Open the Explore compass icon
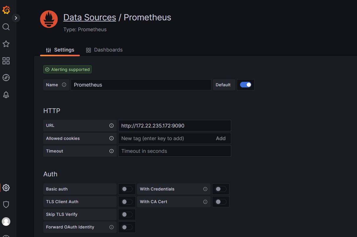 tap(6, 78)
